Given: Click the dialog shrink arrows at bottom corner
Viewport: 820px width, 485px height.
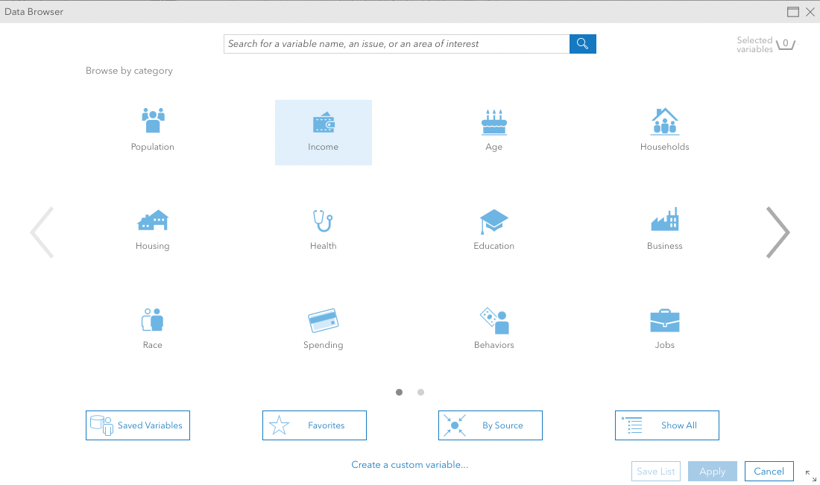Looking at the screenshot, I should coord(810,475).
